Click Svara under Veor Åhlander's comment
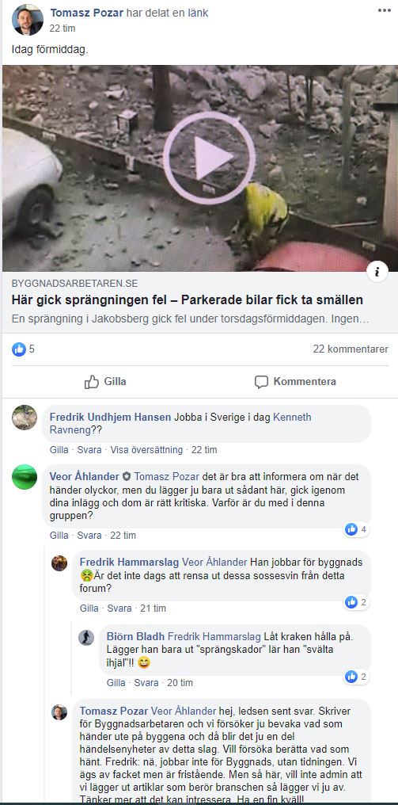The height and width of the screenshot is (805, 398). [89, 536]
